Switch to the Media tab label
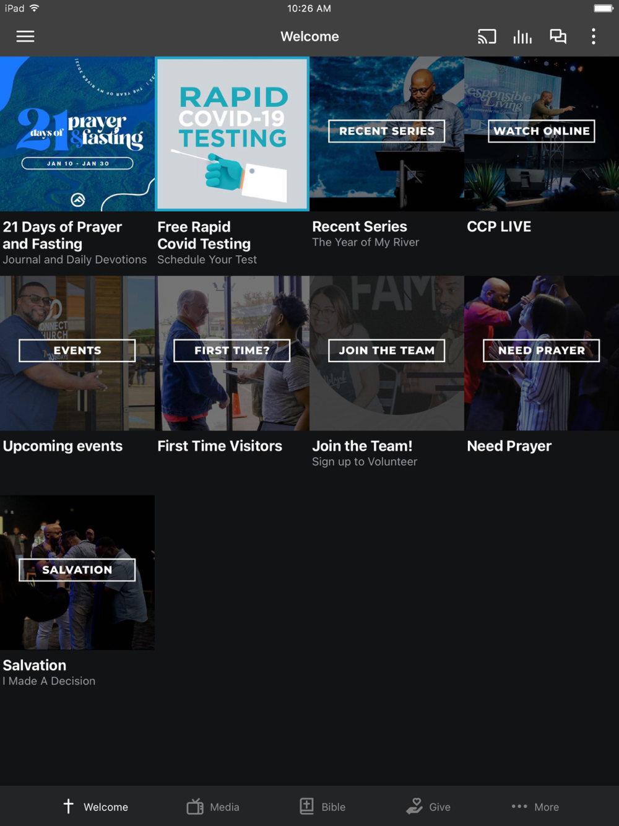The image size is (619, 826). click(x=225, y=807)
